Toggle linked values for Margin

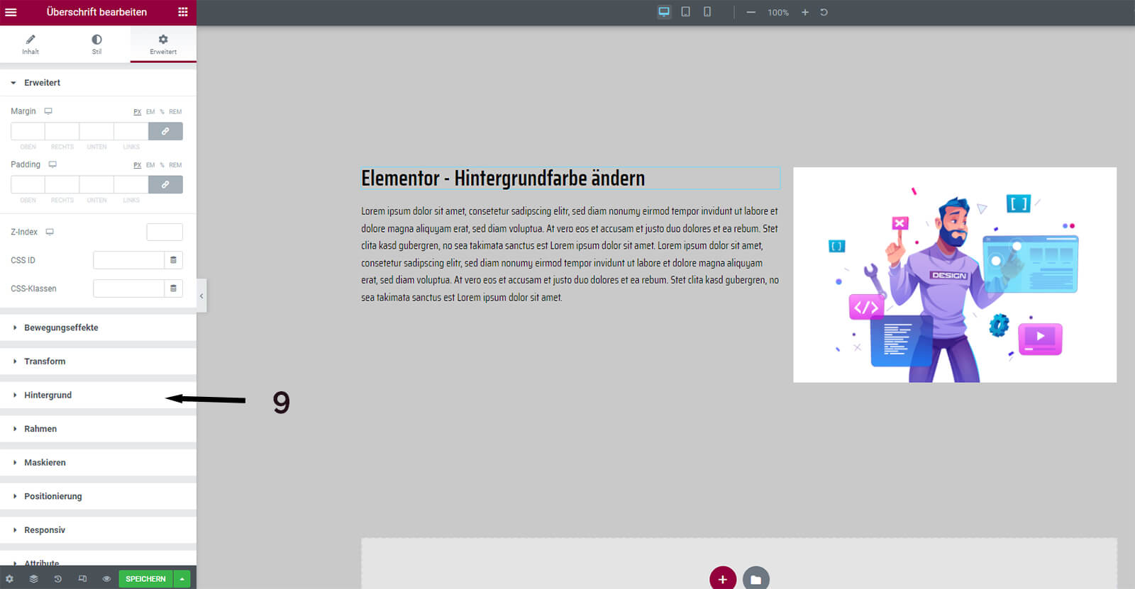[165, 131]
